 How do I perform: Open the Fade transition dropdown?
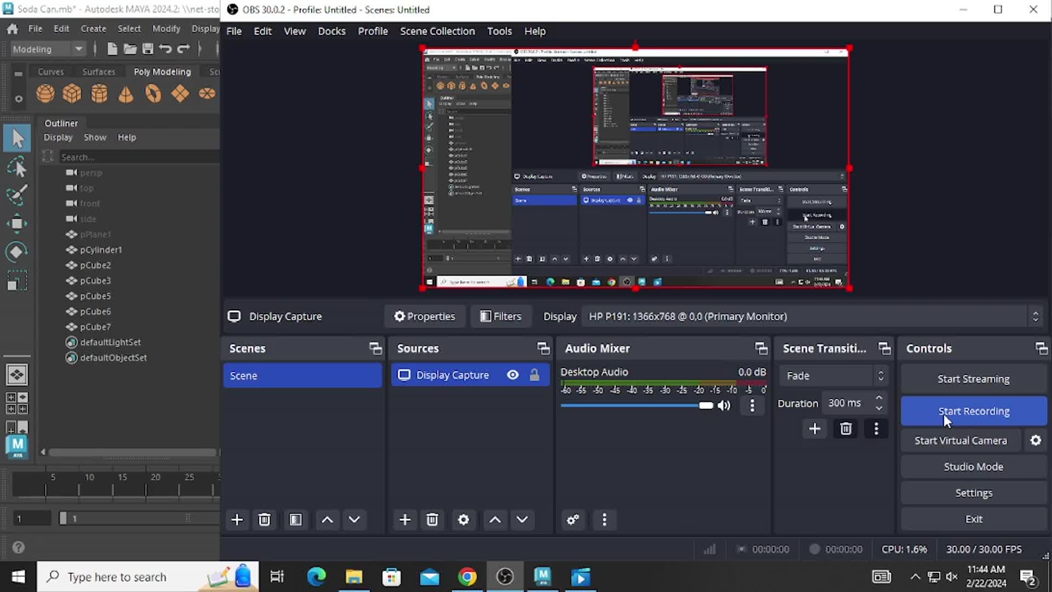[833, 375]
